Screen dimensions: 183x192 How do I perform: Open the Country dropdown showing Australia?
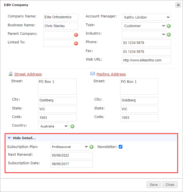pos(53,126)
